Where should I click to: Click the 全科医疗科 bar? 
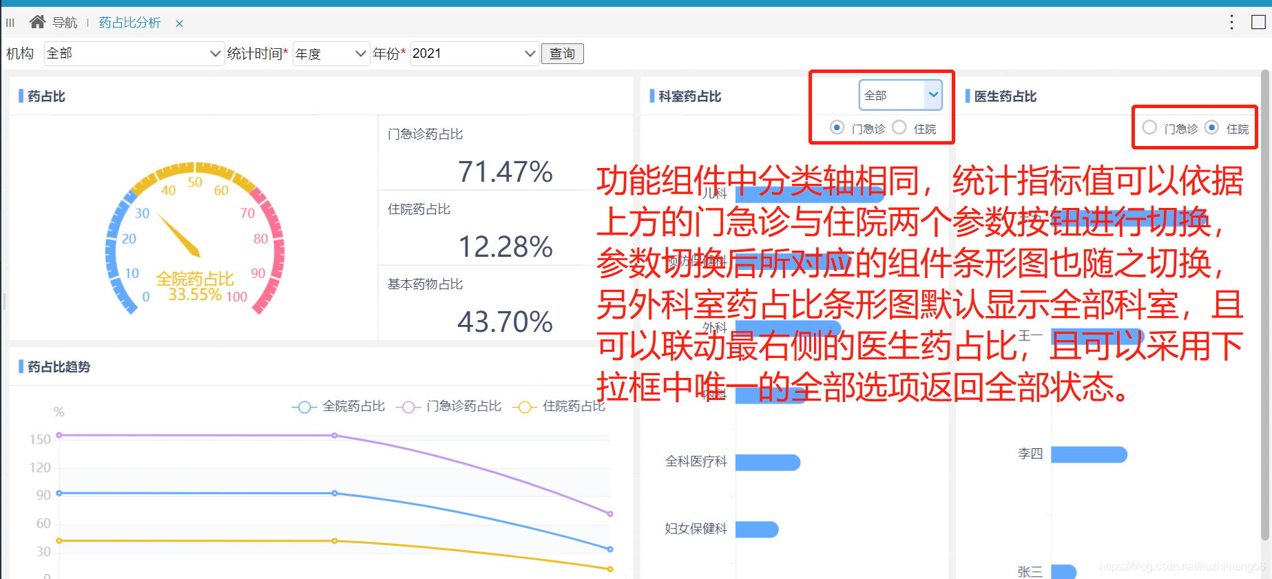tap(768, 463)
